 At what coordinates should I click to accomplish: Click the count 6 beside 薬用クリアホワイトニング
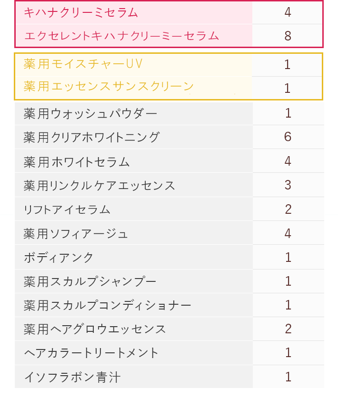[x=288, y=137]
